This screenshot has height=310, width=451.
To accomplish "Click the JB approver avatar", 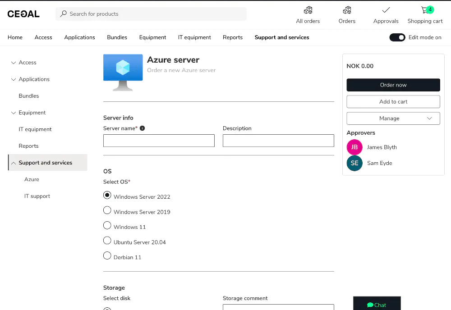I will click(x=354, y=147).
